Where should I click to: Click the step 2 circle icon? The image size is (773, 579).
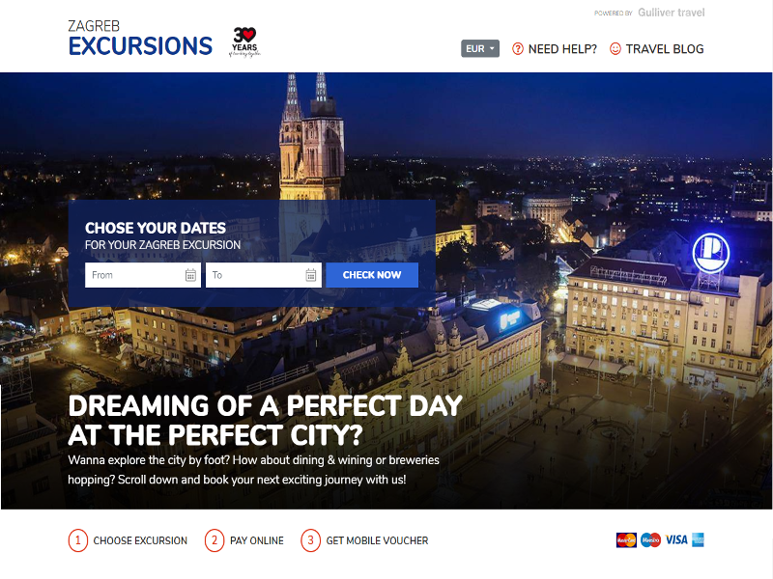215,540
